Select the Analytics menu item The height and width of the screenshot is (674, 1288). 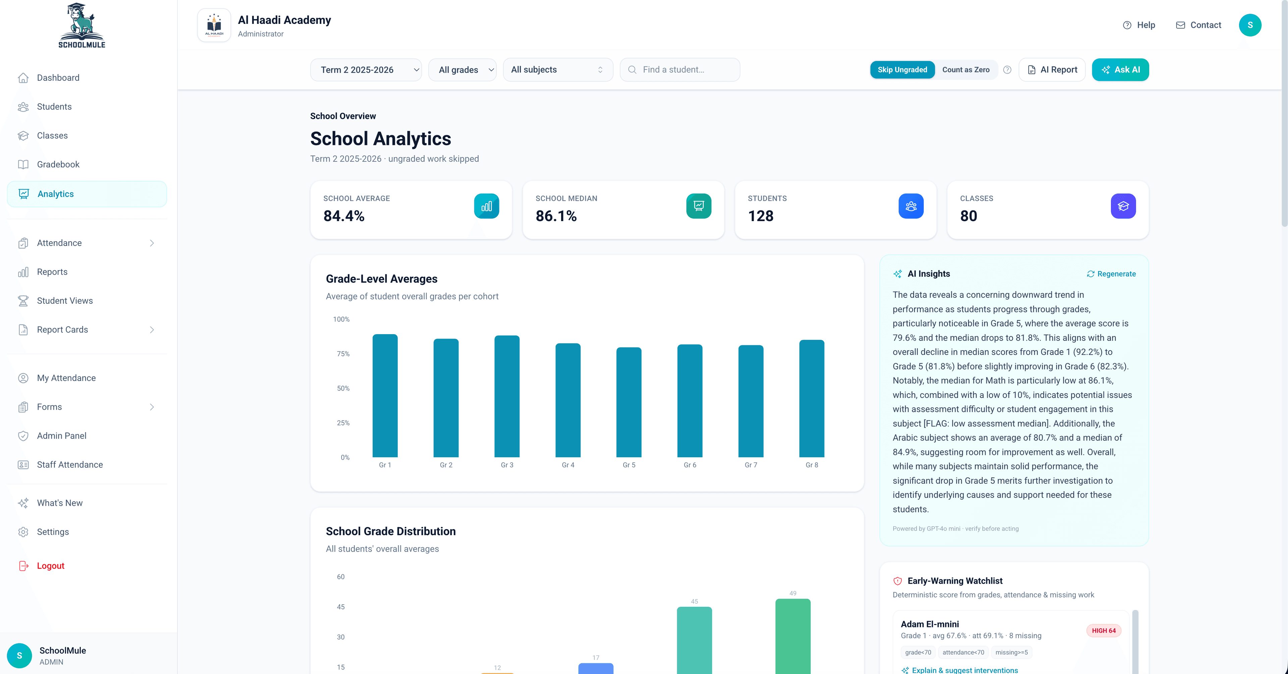[x=87, y=194]
